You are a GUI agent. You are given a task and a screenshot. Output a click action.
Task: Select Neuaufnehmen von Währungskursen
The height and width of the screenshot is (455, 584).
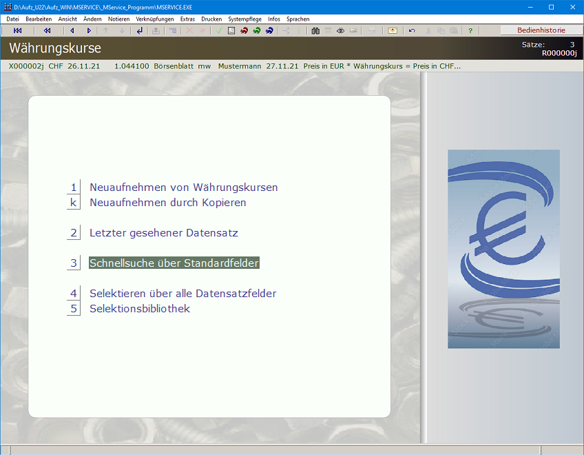183,188
